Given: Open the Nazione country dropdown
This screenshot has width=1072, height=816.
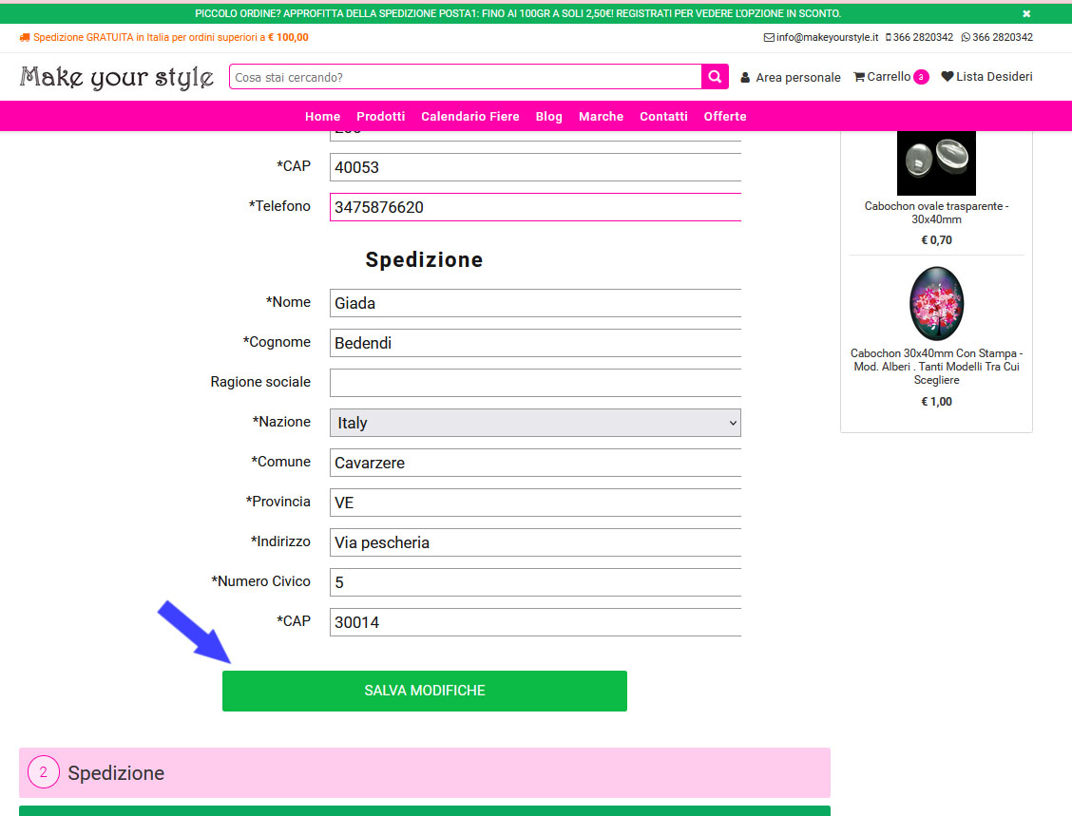Looking at the screenshot, I should pyautogui.click(x=535, y=423).
